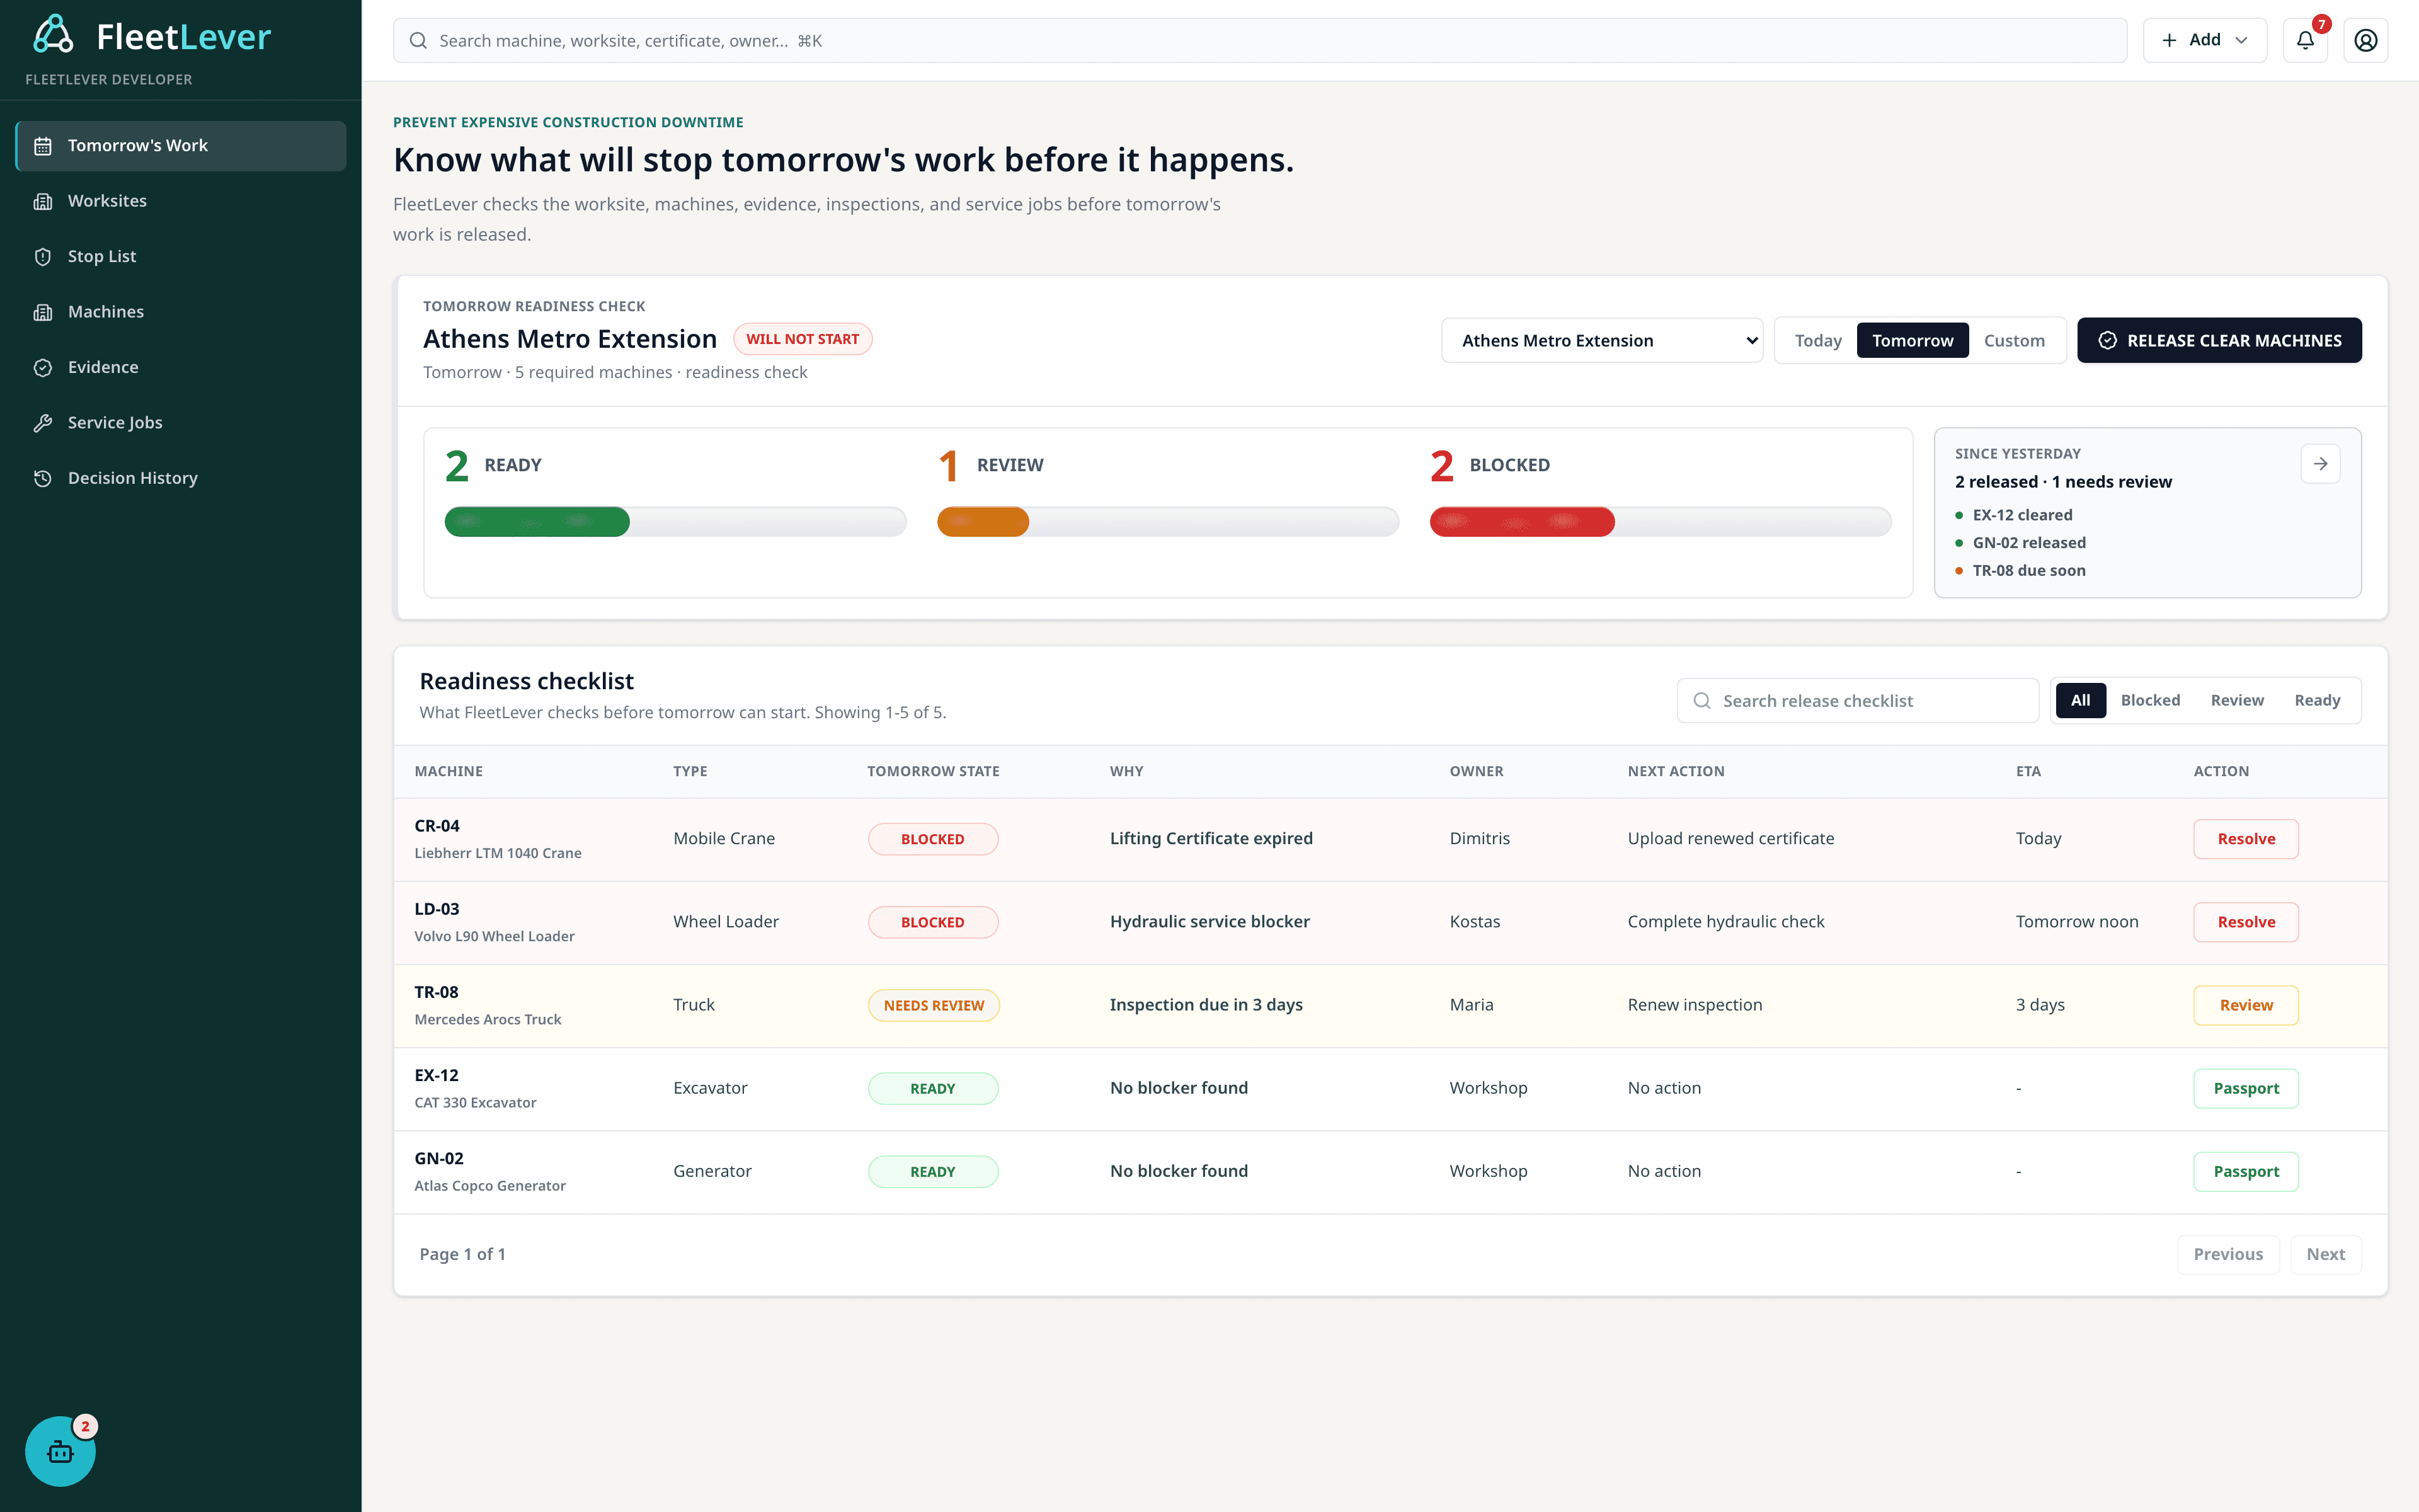Click the Stop List shield icon
The image size is (2419, 1512).
click(x=43, y=257)
